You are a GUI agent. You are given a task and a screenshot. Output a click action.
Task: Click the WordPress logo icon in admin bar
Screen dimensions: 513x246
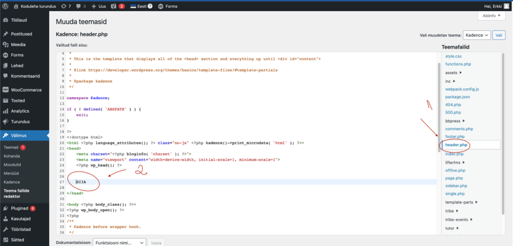(x=5, y=6)
